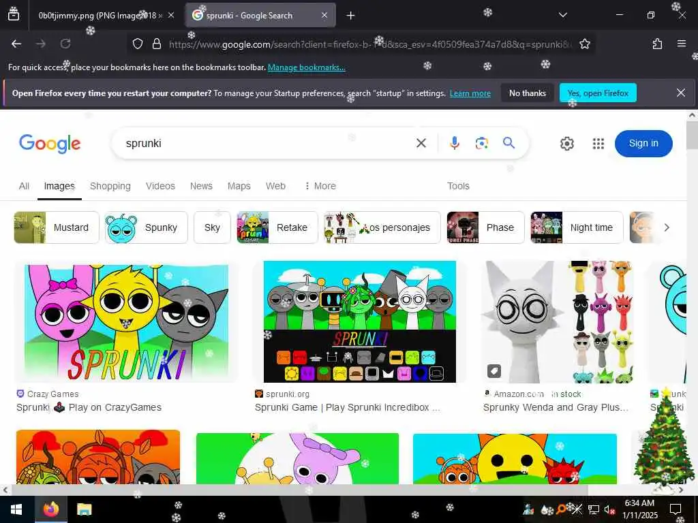Click the muted volume icon in the tray
Image resolution: width=698 pixels, height=523 pixels.
tap(609, 509)
